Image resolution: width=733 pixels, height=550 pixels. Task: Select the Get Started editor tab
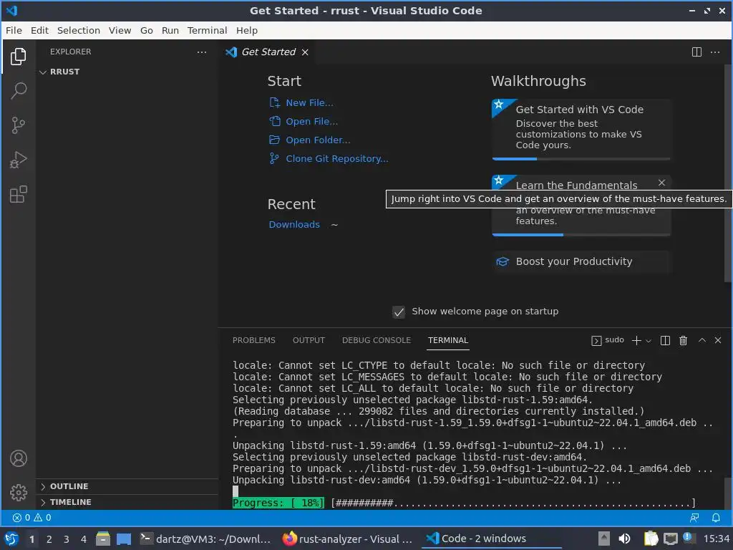(x=267, y=52)
